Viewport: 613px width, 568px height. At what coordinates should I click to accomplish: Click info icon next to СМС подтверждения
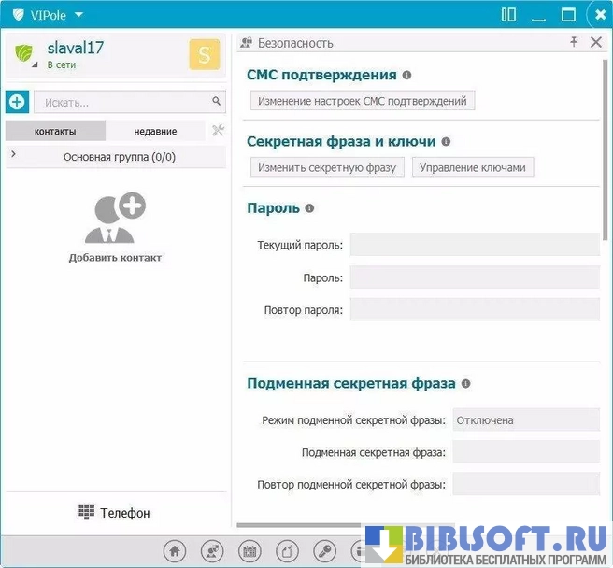pos(406,76)
